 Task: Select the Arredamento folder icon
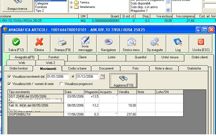(x=76, y=7)
